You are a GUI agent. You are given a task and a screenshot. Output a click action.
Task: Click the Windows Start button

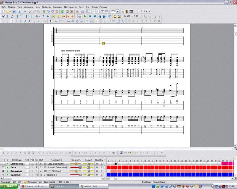pos(9,186)
